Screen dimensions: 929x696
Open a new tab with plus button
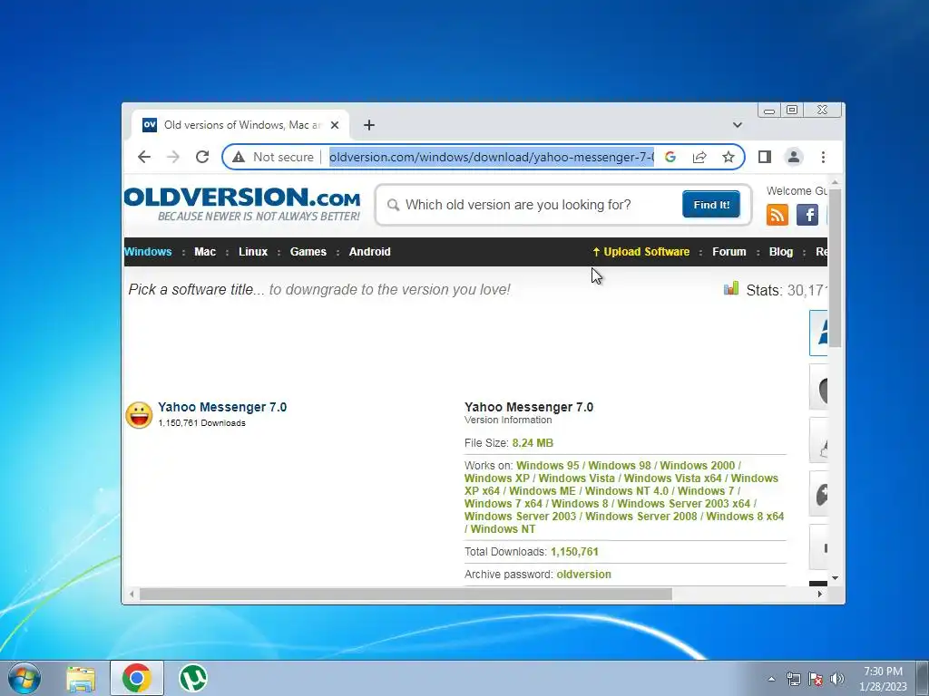point(369,125)
